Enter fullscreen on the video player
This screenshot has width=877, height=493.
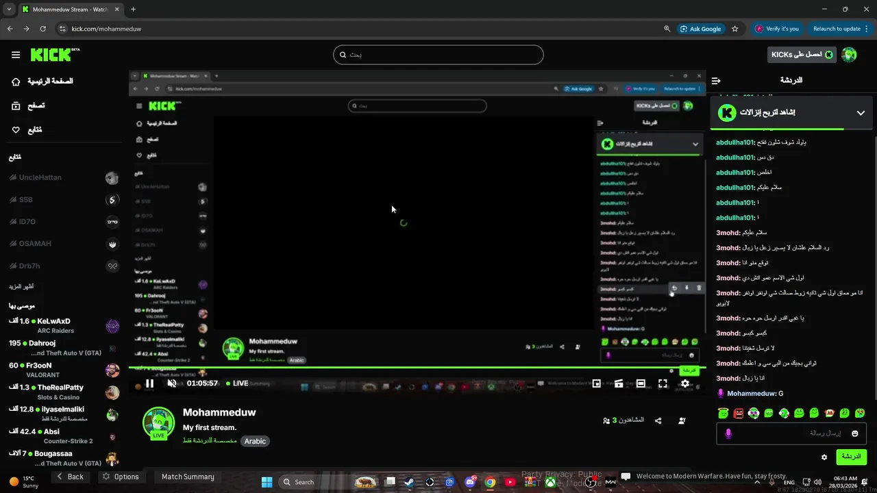(663, 383)
